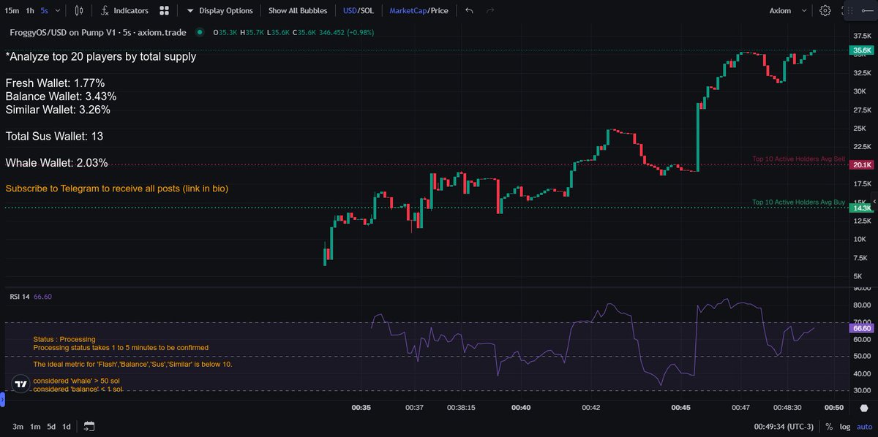This screenshot has height=437, width=878.
Task: Select the candlestick chart style icon
Action: click(x=80, y=10)
